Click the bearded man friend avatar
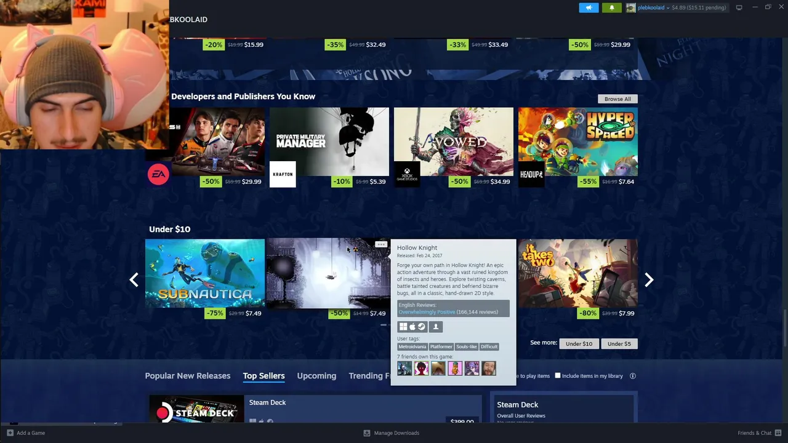The width and height of the screenshot is (788, 443). pyautogui.click(x=489, y=369)
